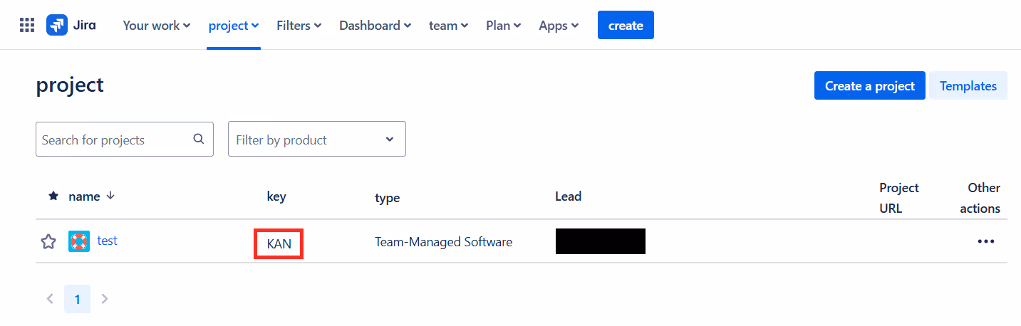Viewport: 1021px width, 326px height.
Task: Go to previous page arrow
Action: tap(50, 299)
